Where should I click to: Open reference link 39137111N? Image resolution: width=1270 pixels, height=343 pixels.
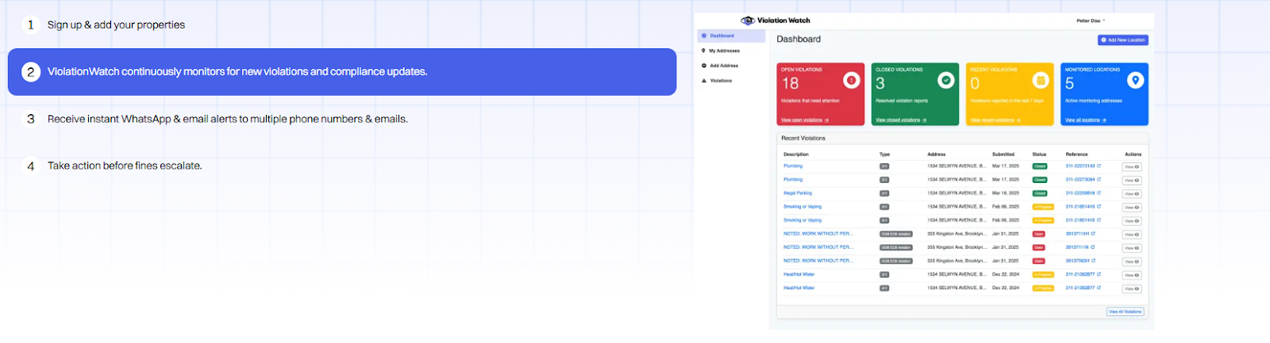[1077, 247]
